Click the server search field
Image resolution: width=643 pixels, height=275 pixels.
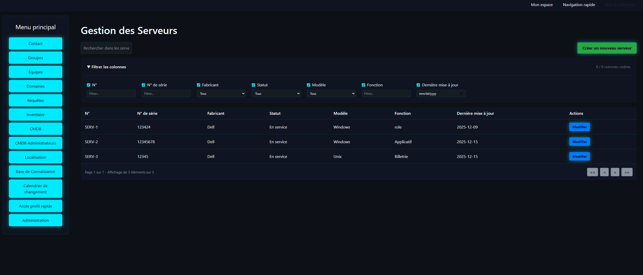click(106, 48)
